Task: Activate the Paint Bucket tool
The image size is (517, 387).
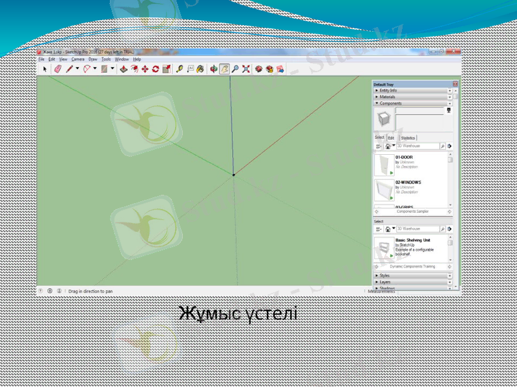Action: 200,68
